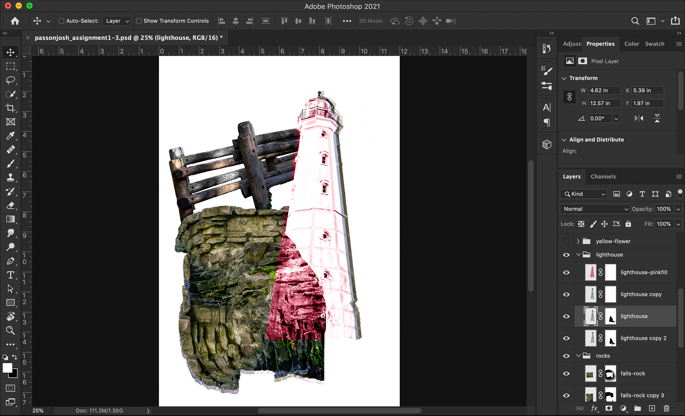Select the Clone Stamp tool
Screen dimensions: 685x416
[10, 177]
